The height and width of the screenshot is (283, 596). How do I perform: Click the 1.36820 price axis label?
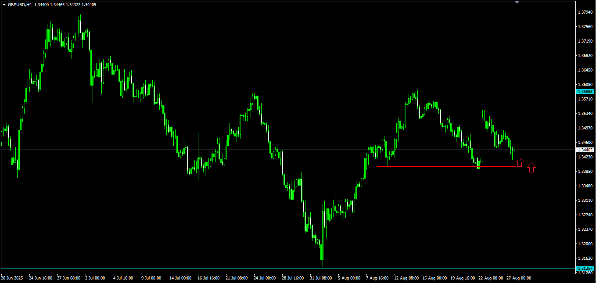tap(586, 56)
